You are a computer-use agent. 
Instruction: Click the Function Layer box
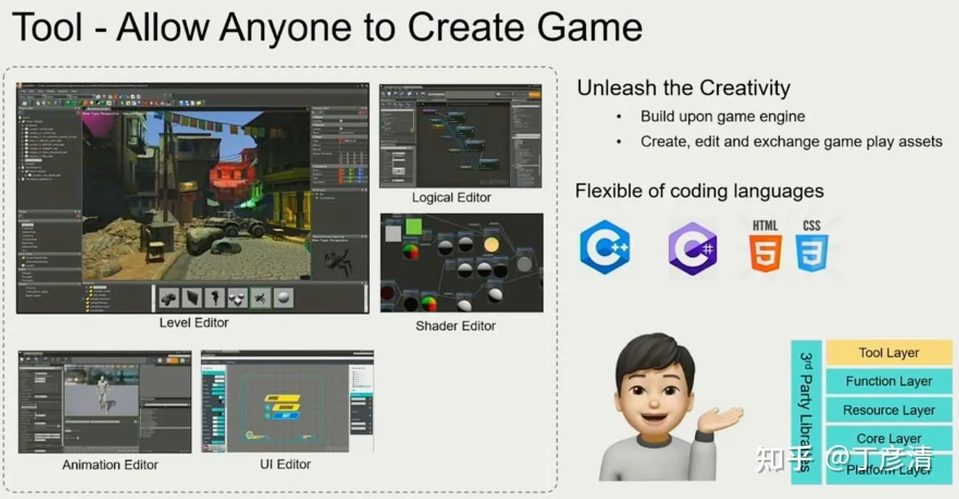(889, 382)
